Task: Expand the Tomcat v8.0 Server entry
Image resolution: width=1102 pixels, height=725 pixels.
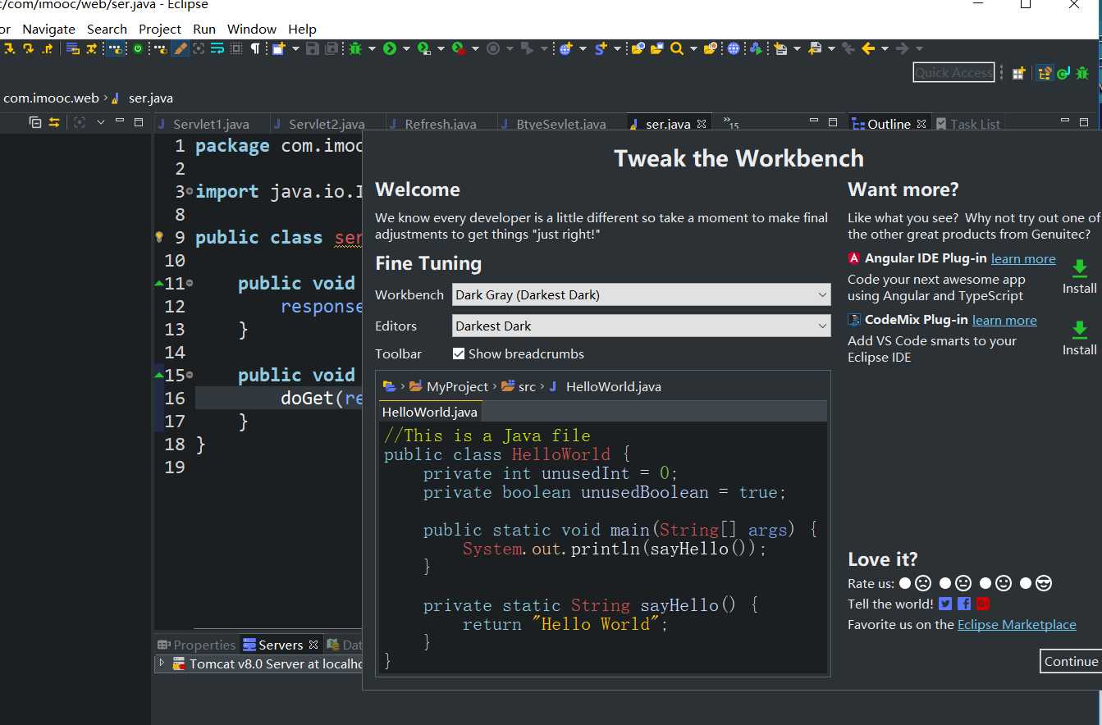Action: (x=162, y=663)
